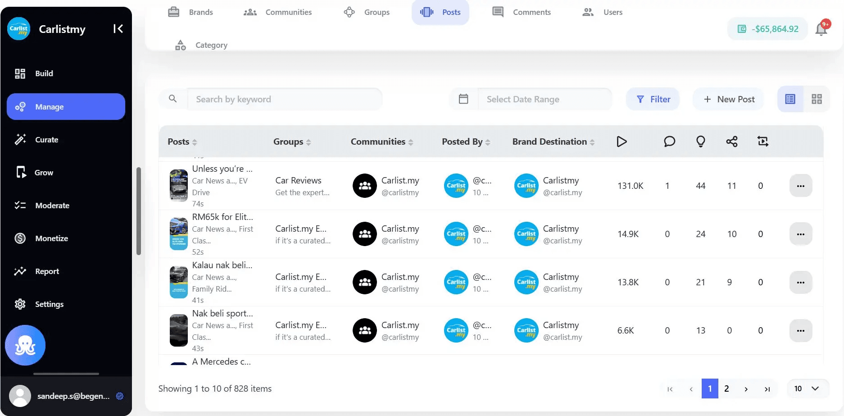Open options menu for Unless you're post
The image size is (844, 416).
click(800, 186)
